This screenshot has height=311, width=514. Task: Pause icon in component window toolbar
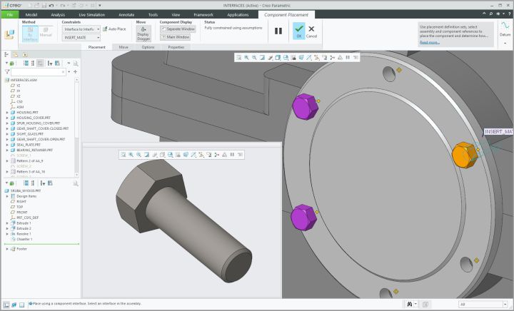tap(233, 155)
